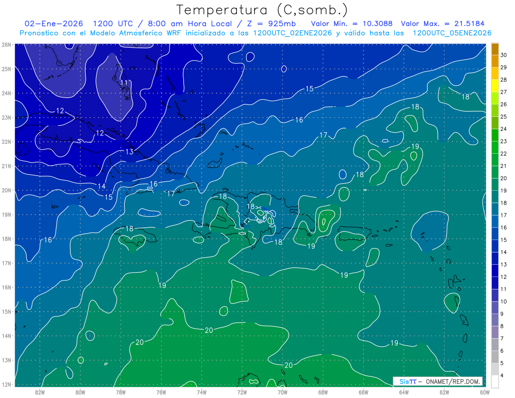Click the '66W' longitude axis label
Image resolution: width=515 pixels, height=398 pixels.
coord(364,392)
